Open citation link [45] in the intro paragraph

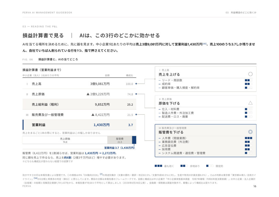pyautogui.click(x=204, y=44)
